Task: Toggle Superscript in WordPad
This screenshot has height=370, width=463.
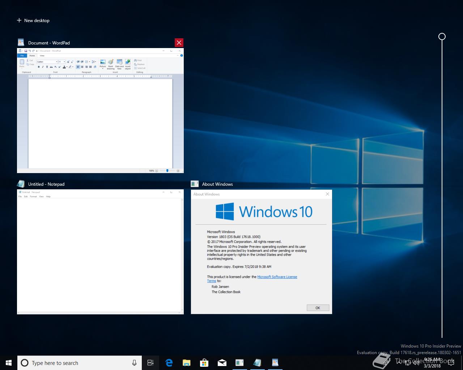Action: [x=59, y=67]
